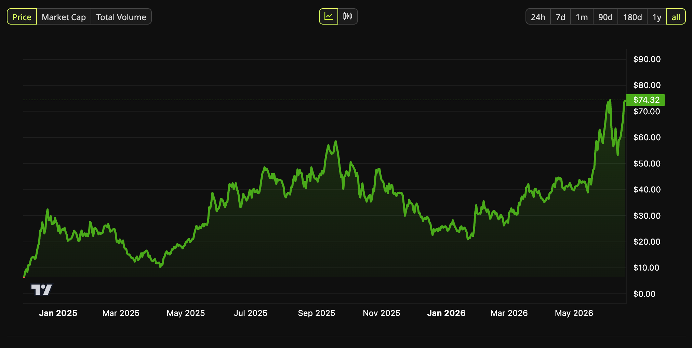Click the May 2026 date axis label
This screenshot has width=692, height=348.
point(574,313)
